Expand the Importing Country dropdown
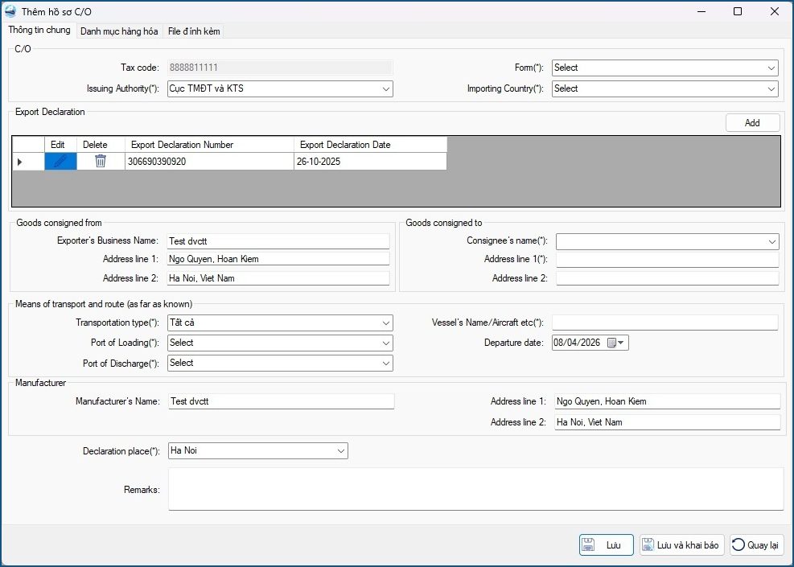This screenshot has width=794, height=567. 664,88
